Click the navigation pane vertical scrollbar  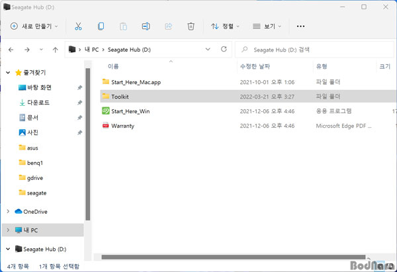(88, 144)
